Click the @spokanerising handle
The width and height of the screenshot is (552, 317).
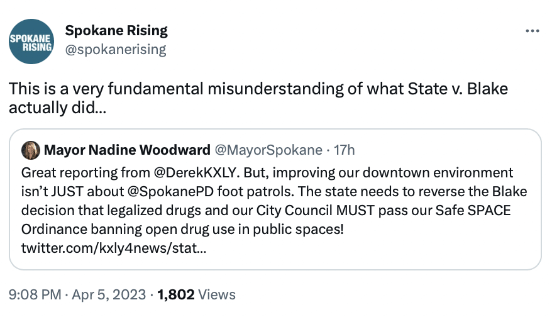(x=116, y=49)
